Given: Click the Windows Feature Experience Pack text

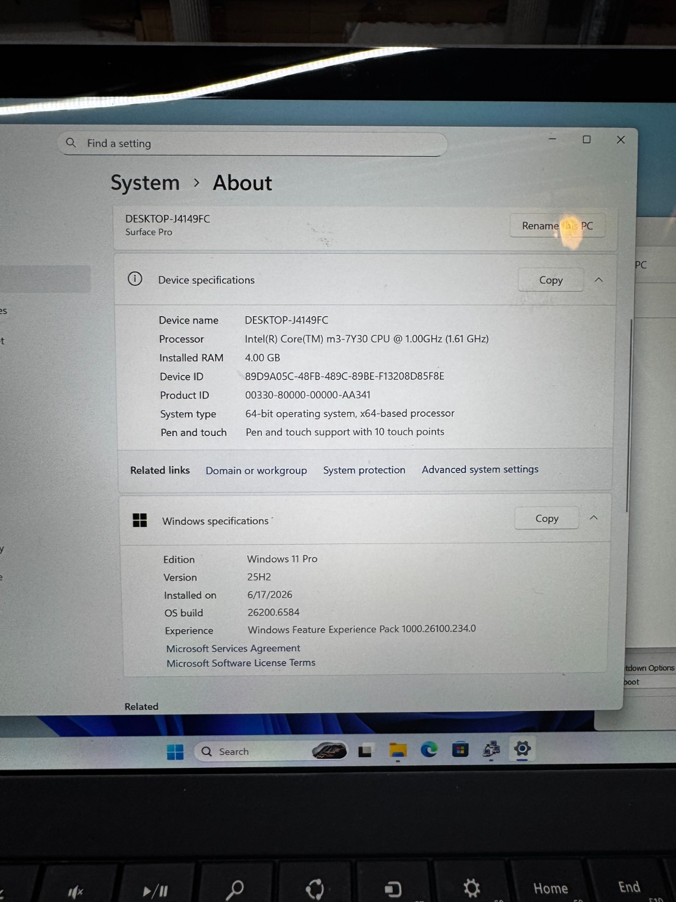Looking at the screenshot, I should tap(362, 629).
